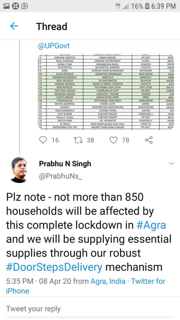Open replies via the comment bubble icon

click(43, 140)
